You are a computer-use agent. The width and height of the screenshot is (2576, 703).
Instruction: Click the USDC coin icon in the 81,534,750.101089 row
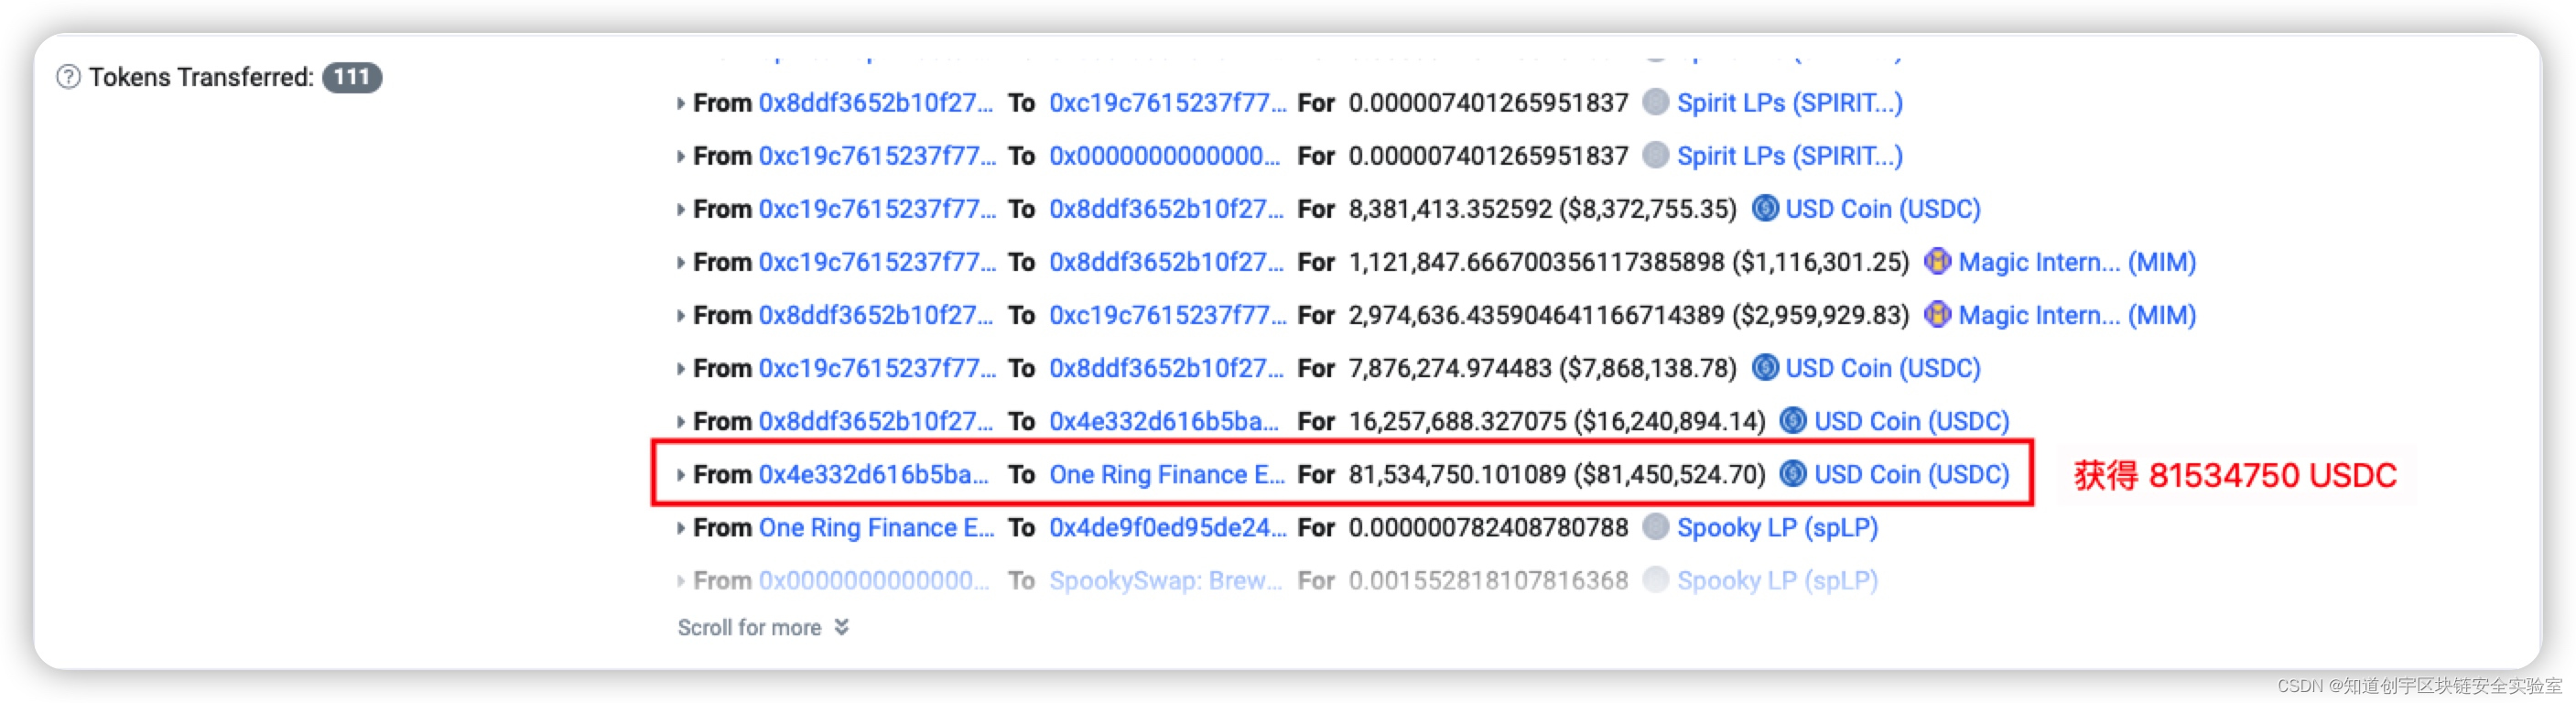point(1793,473)
